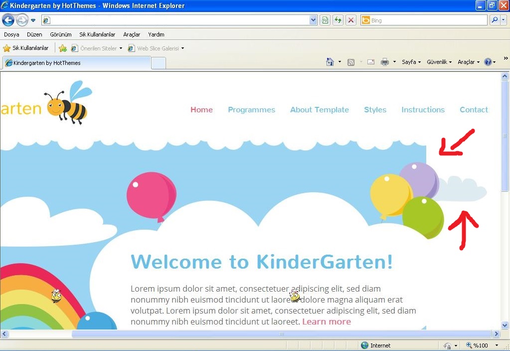510x351 pixels.
Task: Open the Sayfa command bar menu
Action: click(411, 62)
